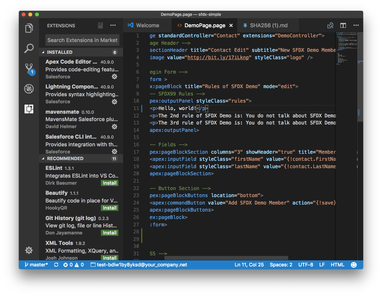Screen dimensions: 382x296
Task: Select the mavensmate extension entry
Action: pyautogui.click(x=81, y=119)
